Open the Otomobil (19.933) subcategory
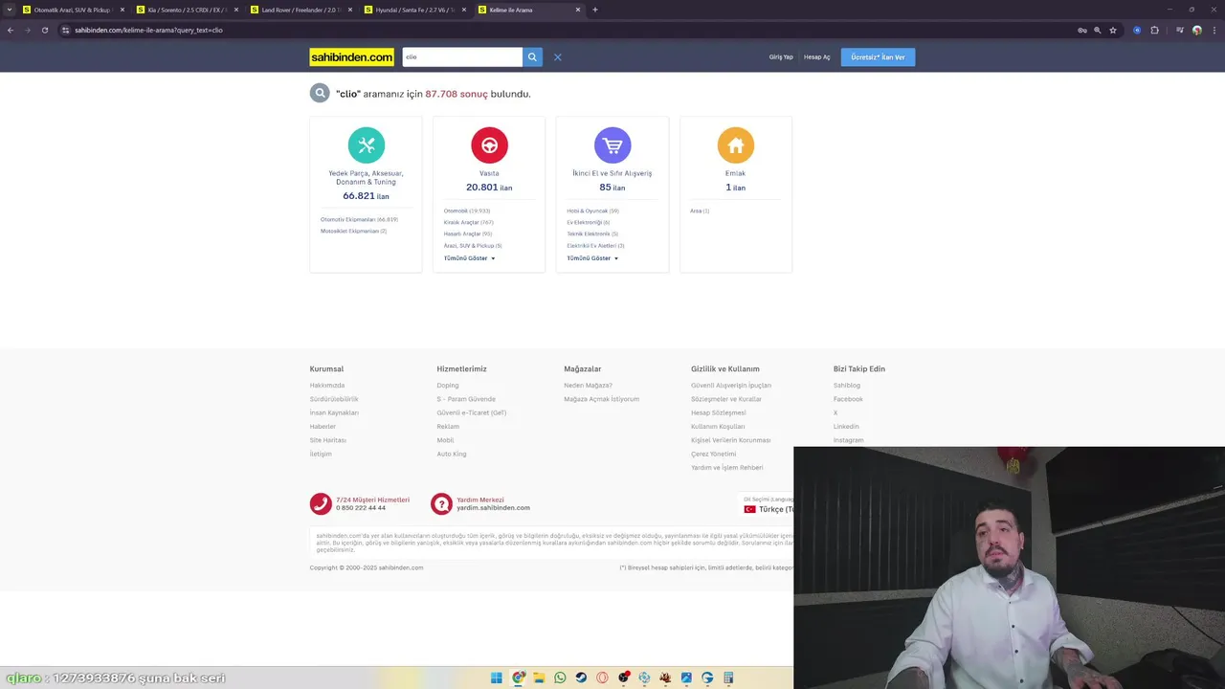 [x=467, y=211]
